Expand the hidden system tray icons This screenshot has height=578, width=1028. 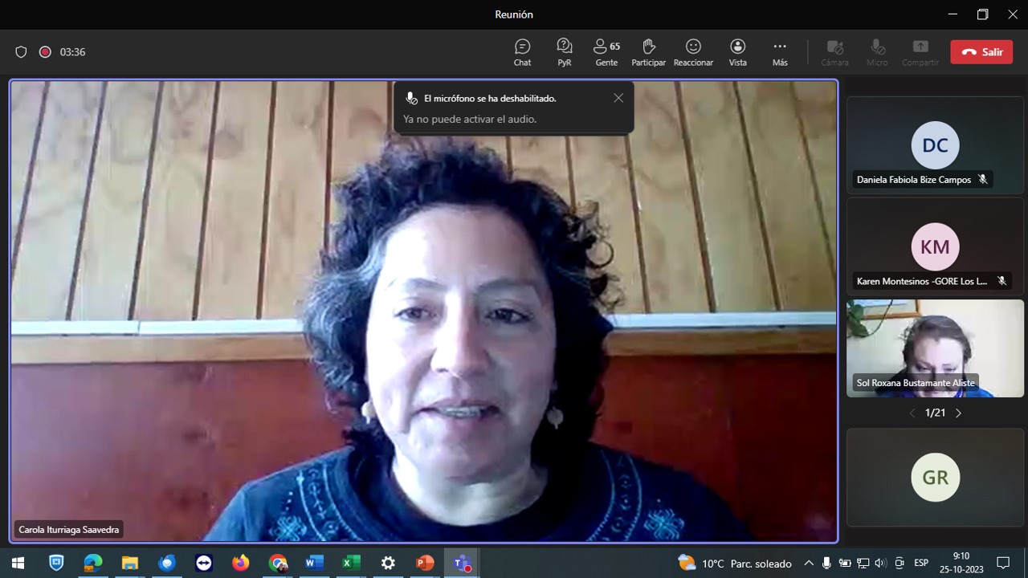click(809, 563)
